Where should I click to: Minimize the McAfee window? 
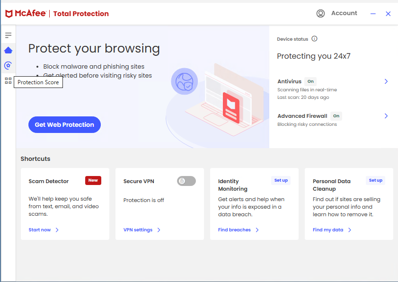pyautogui.click(x=373, y=14)
